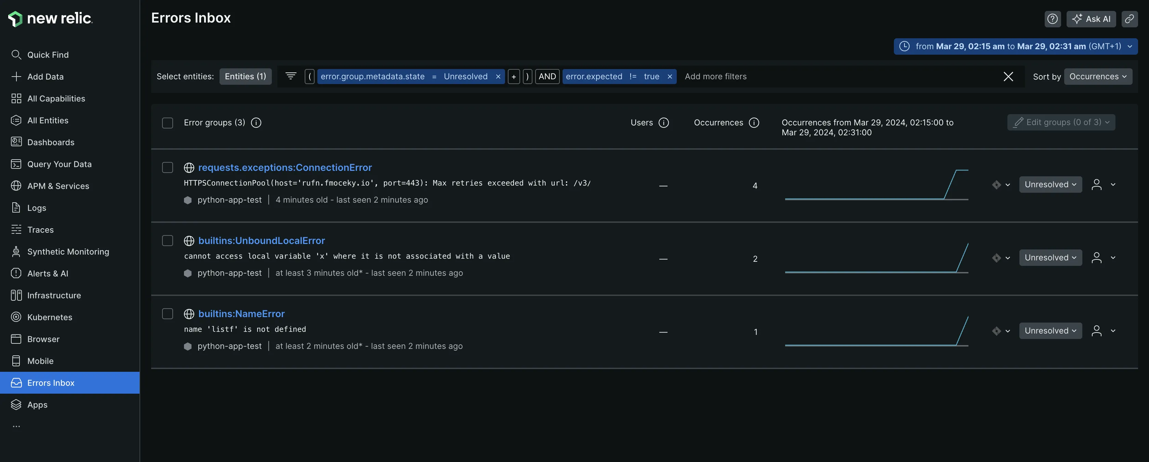The image size is (1149, 462).
Task: Click Add more filters
Action: [715, 76]
